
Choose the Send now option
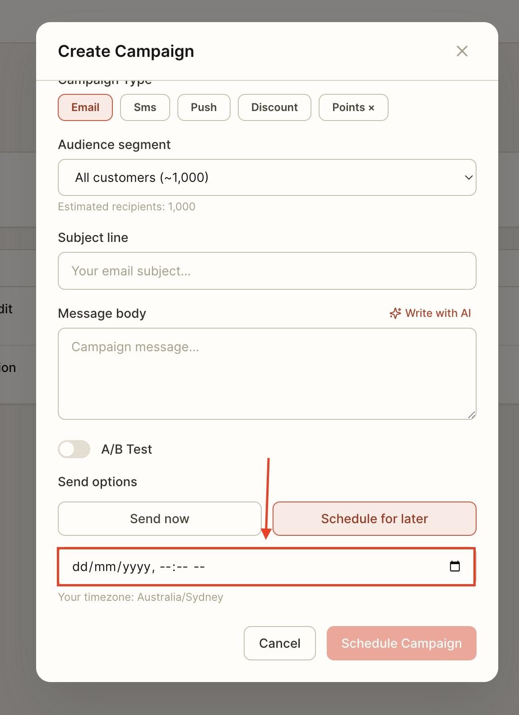160,519
